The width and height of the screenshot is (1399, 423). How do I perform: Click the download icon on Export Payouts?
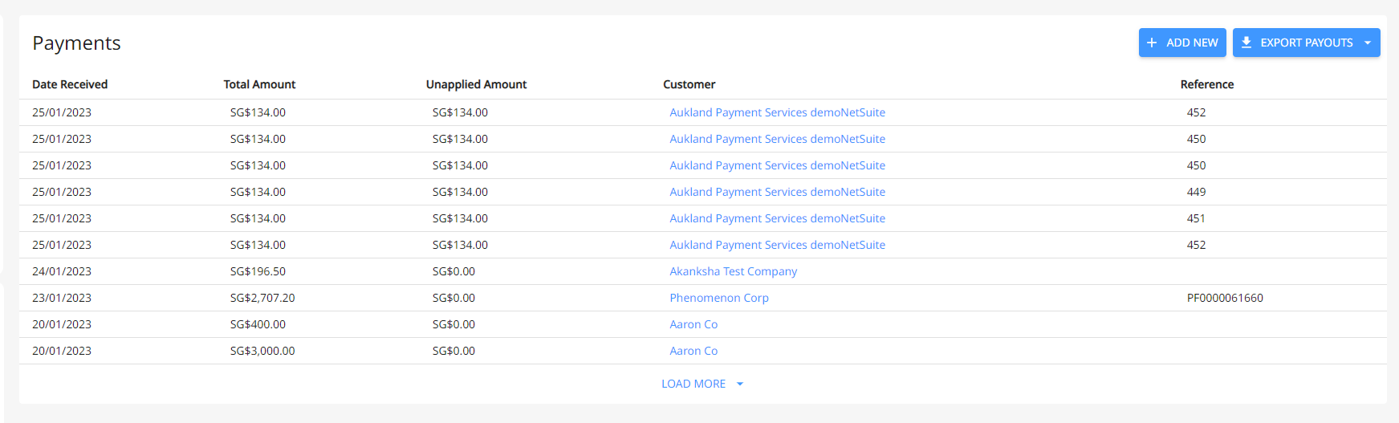(1246, 43)
